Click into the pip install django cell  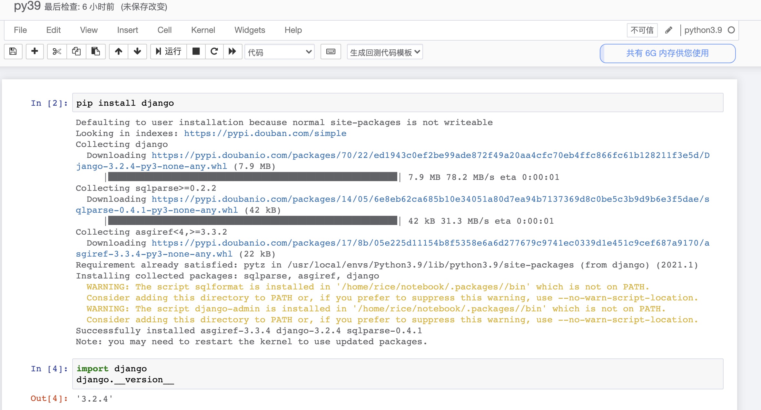coord(398,103)
